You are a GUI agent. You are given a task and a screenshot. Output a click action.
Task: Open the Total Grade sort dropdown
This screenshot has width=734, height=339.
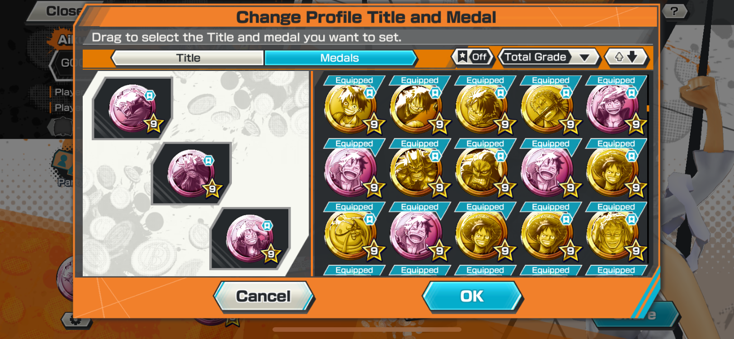(549, 57)
